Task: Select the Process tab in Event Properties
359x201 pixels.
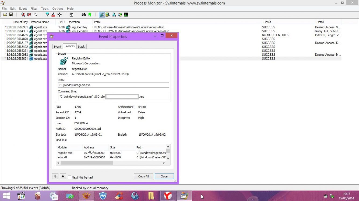Action: coord(69,46)
